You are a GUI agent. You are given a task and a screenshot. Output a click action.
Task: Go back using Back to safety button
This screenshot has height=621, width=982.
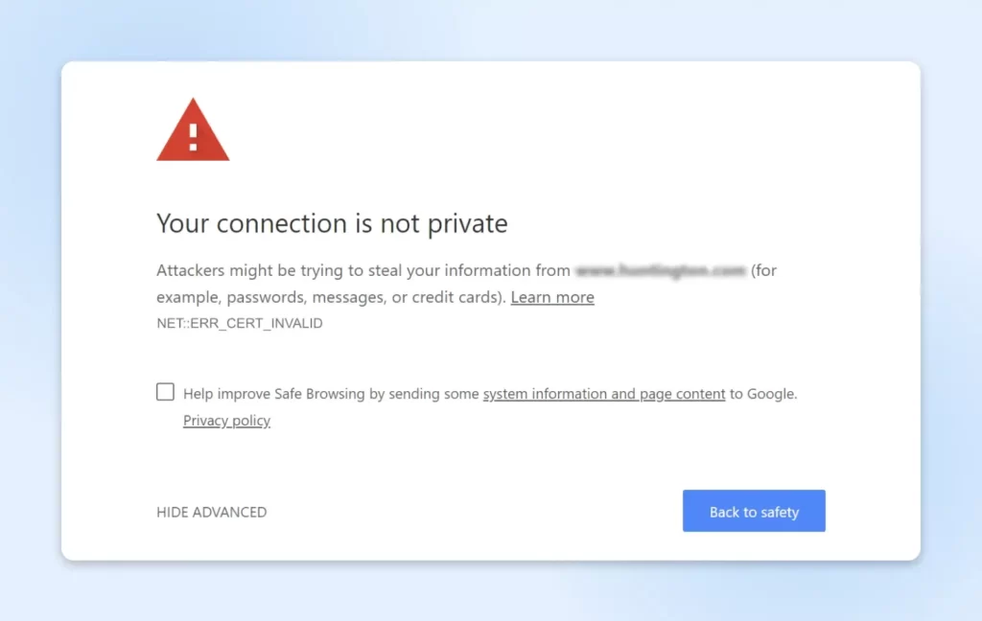point(754,511)
